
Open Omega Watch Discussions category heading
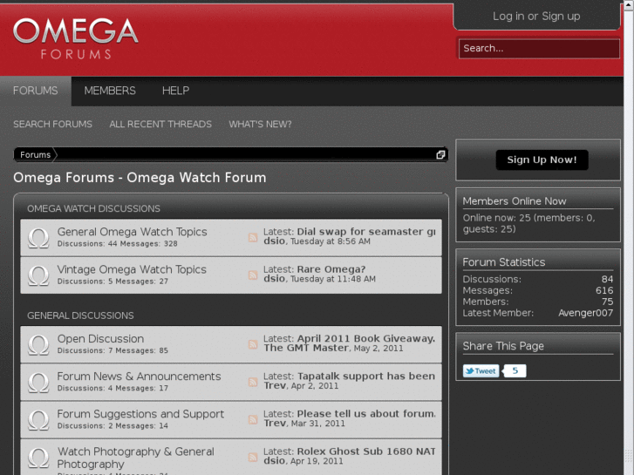pos(94,208)
